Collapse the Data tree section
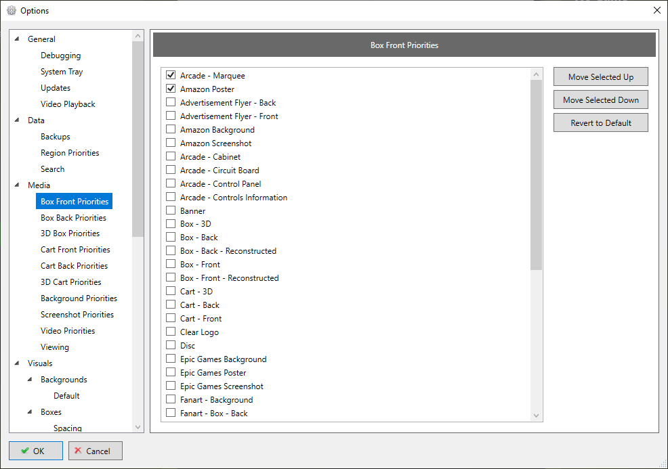This screenshot has height=469, width=668. click(17, 120)
